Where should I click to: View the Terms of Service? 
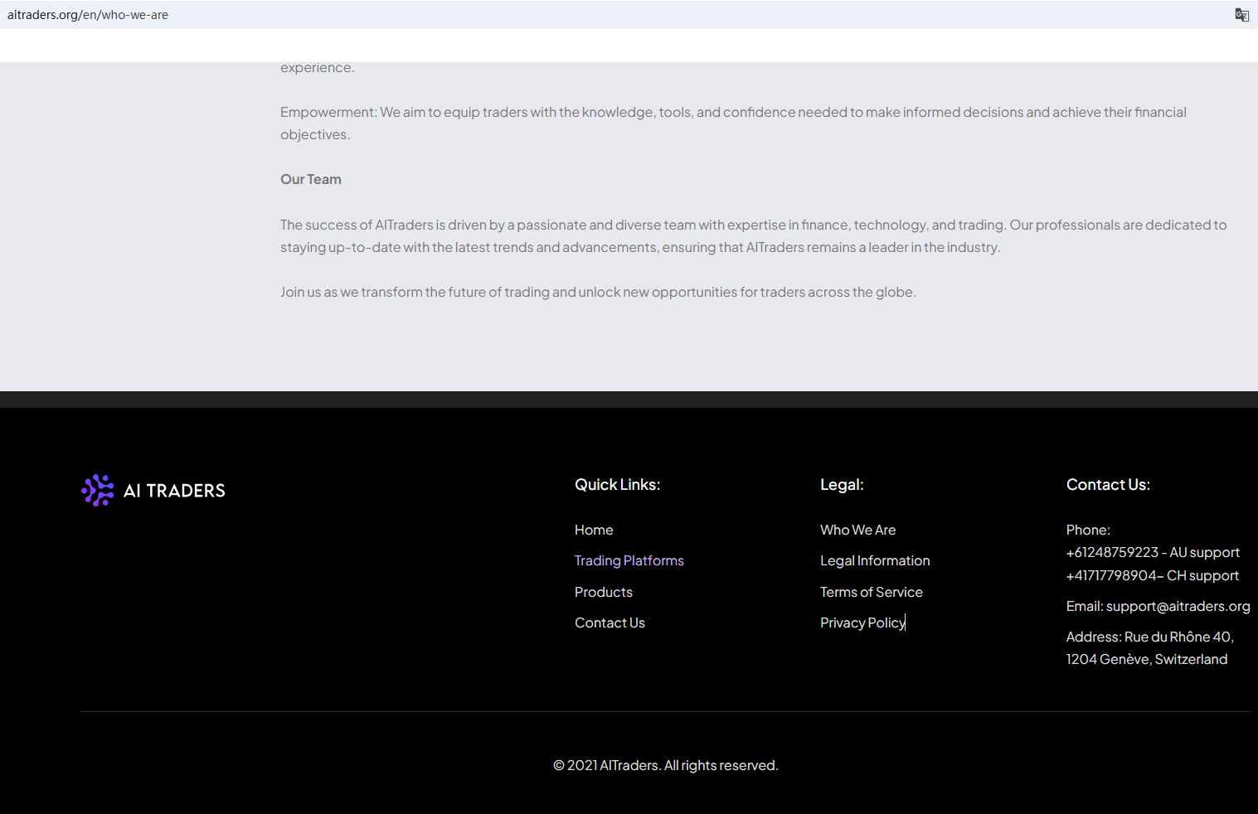click(x=871, y=592)
